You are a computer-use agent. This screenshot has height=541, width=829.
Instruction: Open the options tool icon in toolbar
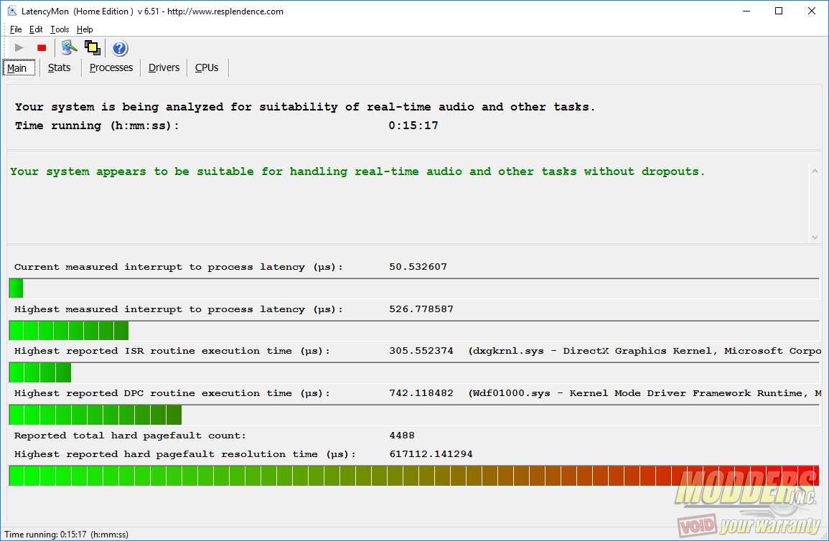pyautogui.click(x=69, y=47)
